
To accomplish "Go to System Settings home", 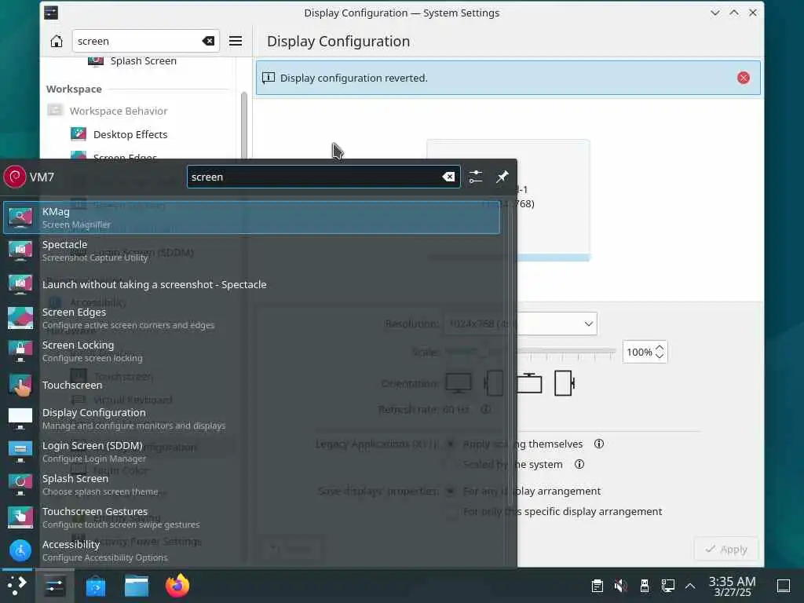I will 57,41.
